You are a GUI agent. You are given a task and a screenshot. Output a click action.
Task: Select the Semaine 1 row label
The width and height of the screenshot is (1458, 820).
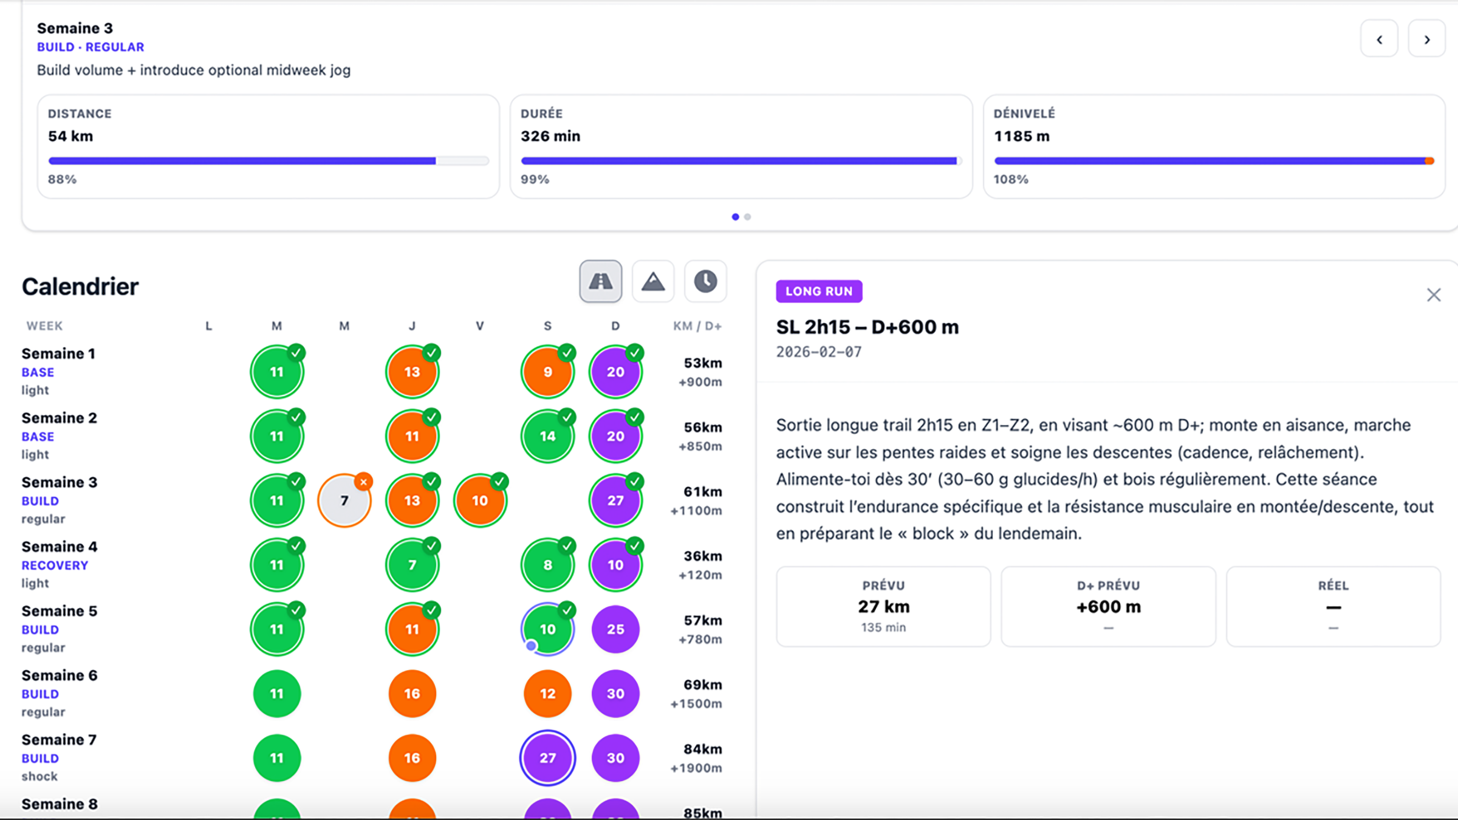58,354
